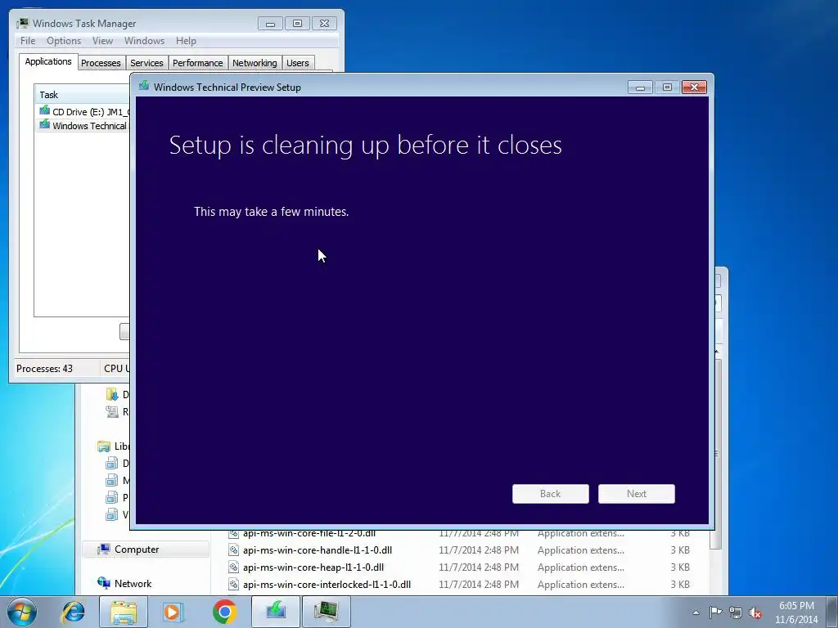Open the clock showing 6:05 PM
The width and height of the screenshot is (838, 628).
pos(796,612)
